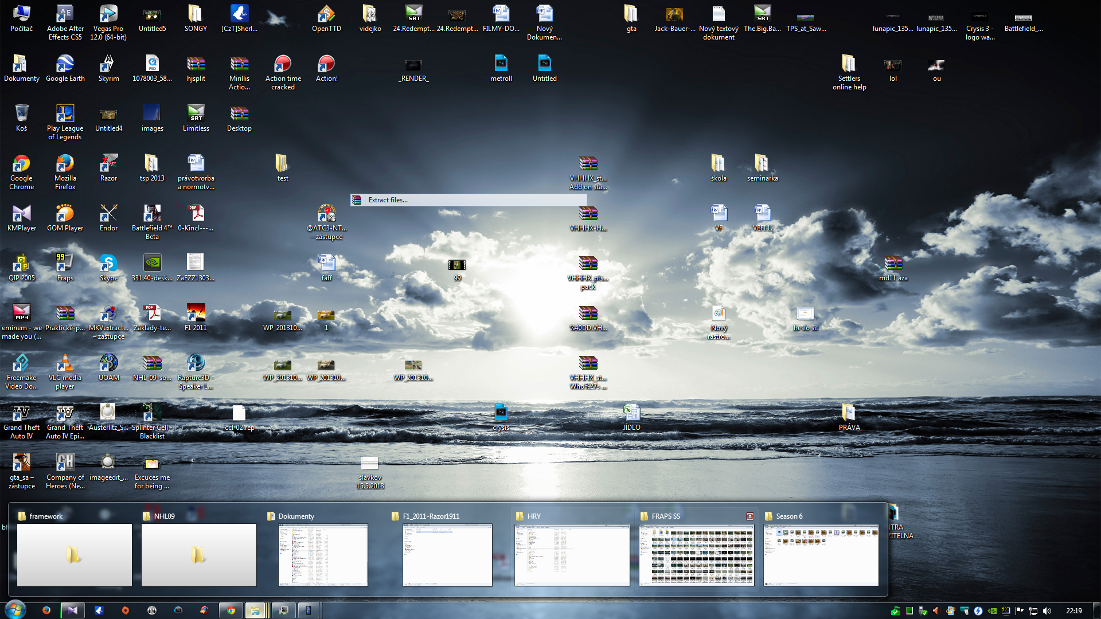Switch to the Season 6 window preview
This screenshot has height=619, width=1101.
point(821,555)
